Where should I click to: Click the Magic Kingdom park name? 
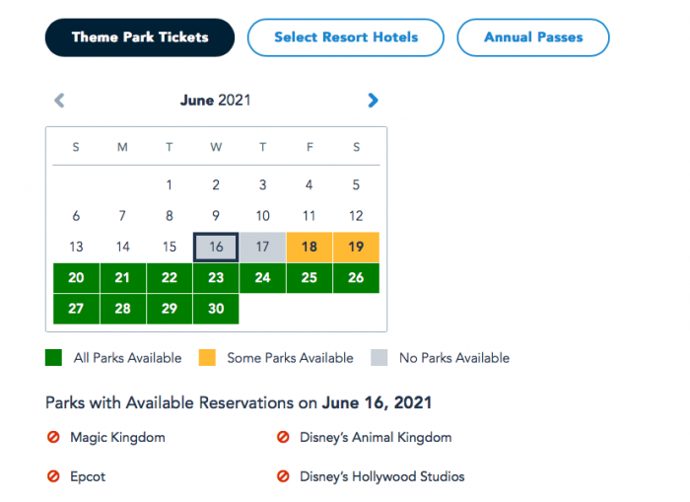pos(117,437)
